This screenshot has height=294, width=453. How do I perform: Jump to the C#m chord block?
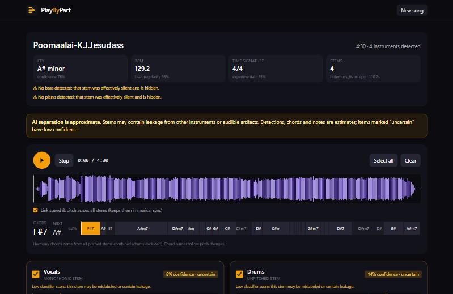coord(276,228)
